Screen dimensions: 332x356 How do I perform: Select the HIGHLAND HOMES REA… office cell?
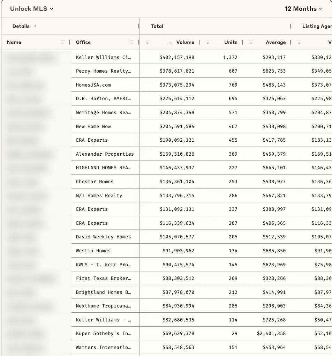105,168
